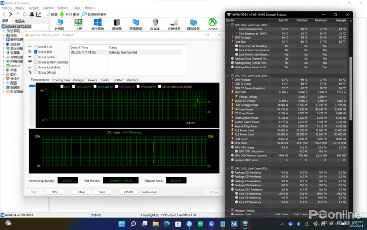367x230 pixels.
Task: Toggle the Micron MTFDKCD1T0TFK graph checkbox
Action: coord(159,87)
